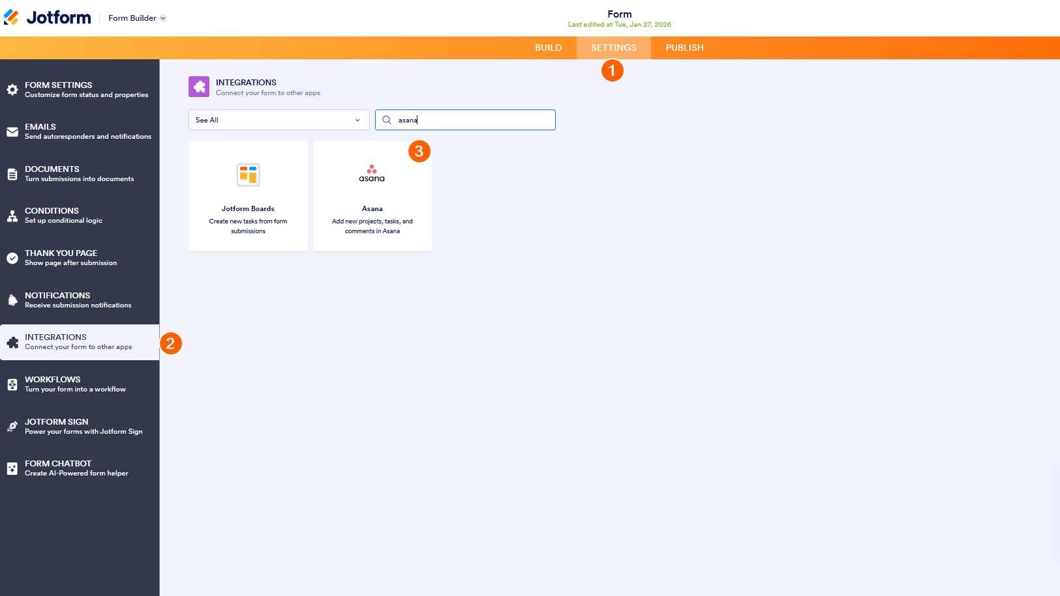Select the Thank You Page checkmark icon

coord(12,258)
